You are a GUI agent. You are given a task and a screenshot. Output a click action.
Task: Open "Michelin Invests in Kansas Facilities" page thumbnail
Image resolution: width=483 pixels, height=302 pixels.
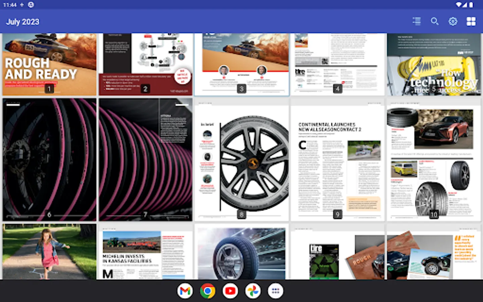pyautogui.click(x=146, y=252)
